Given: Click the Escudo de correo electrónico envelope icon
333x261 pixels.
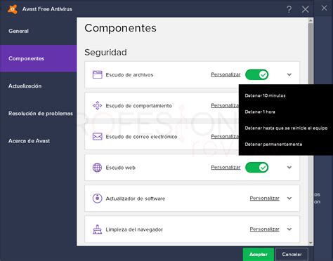Looking at the screenshot, I should (97, 137).
